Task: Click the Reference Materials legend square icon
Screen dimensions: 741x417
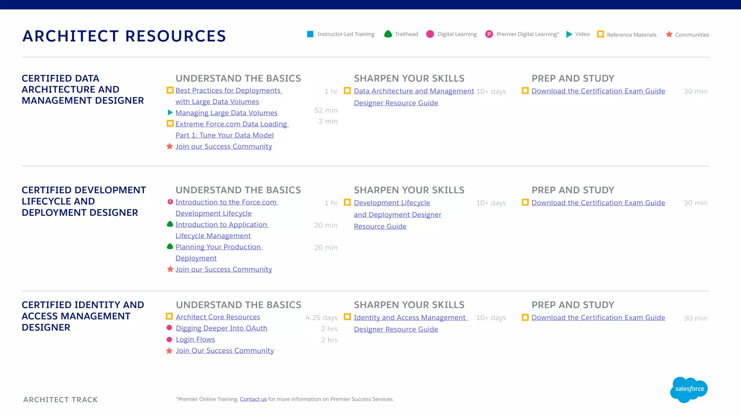Action: click(x=601, y=34)
